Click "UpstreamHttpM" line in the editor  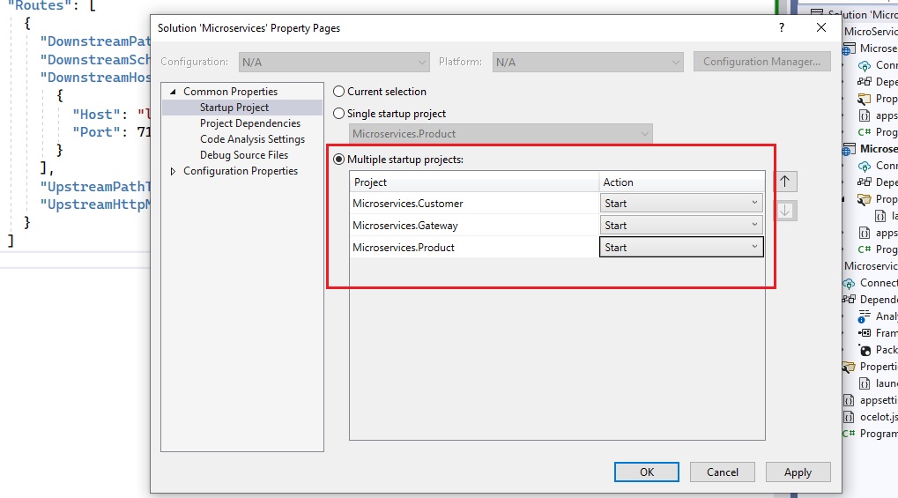pyautogui.click(x=95, y=204)
